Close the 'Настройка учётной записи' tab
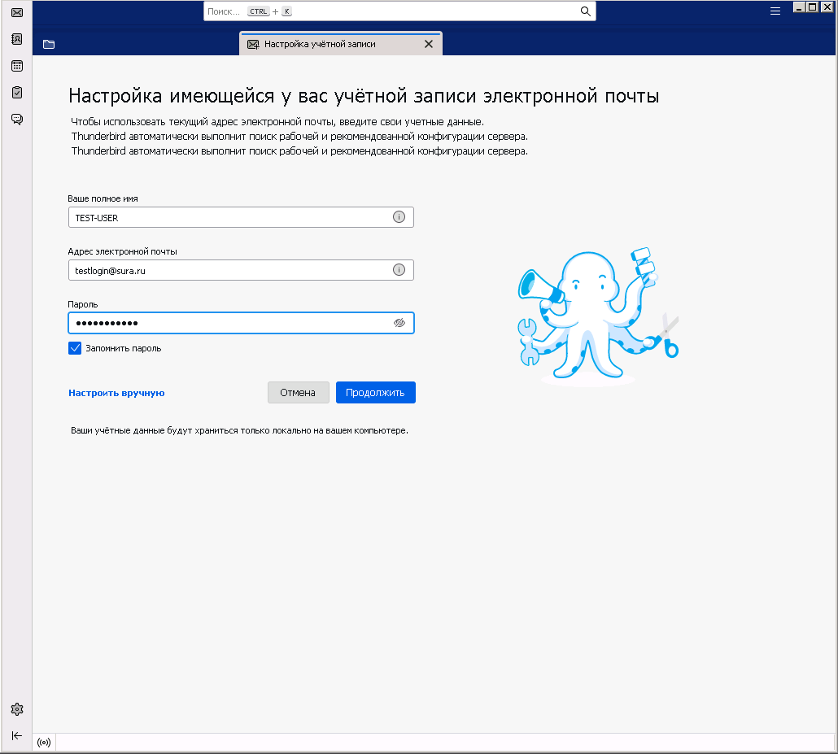 [429, 44]
